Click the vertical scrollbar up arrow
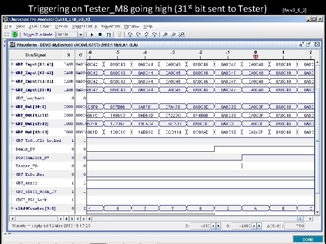The height and width of the screenshot is (244, 326). tap(317, 62)
